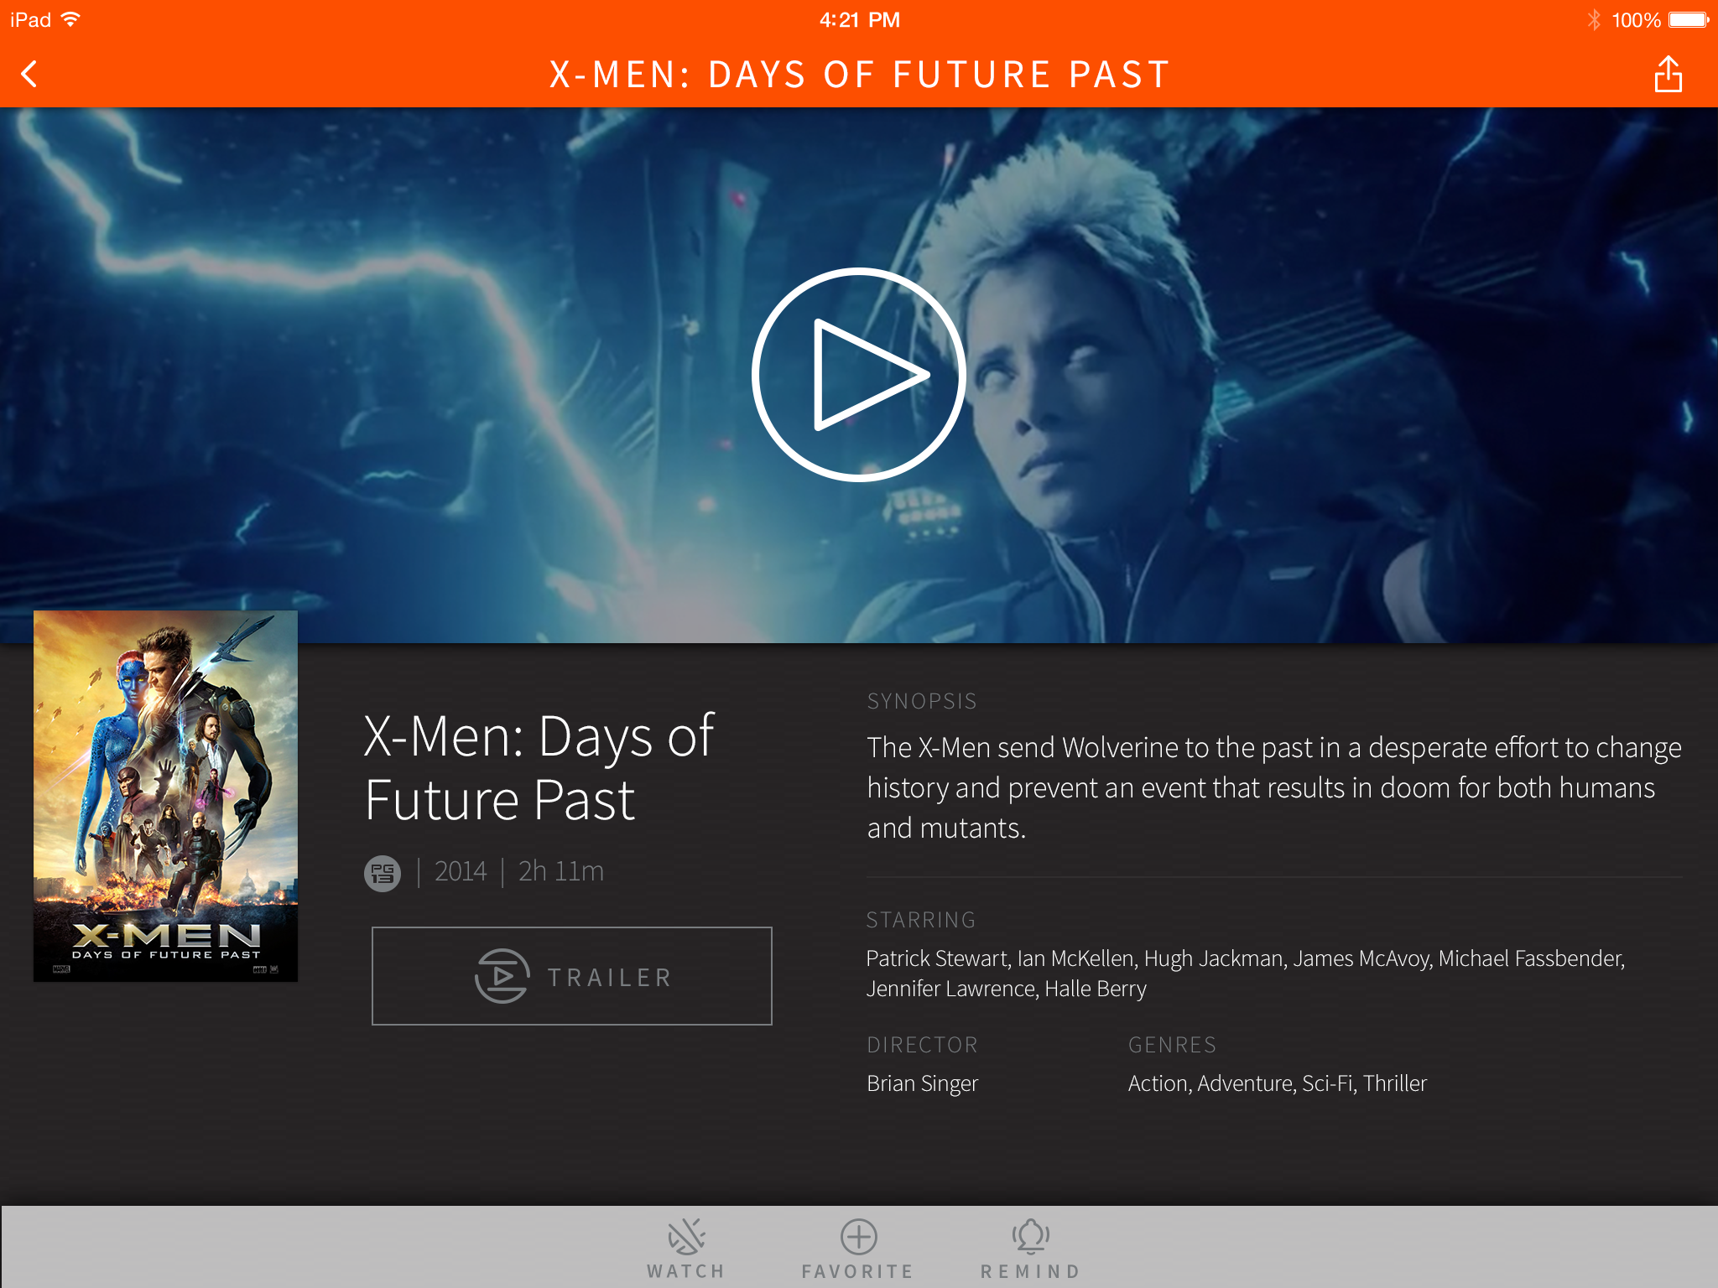Tap the synopsis paragraph text
Screen dimensions: 1718x1288
click(x=1273, y=787)
